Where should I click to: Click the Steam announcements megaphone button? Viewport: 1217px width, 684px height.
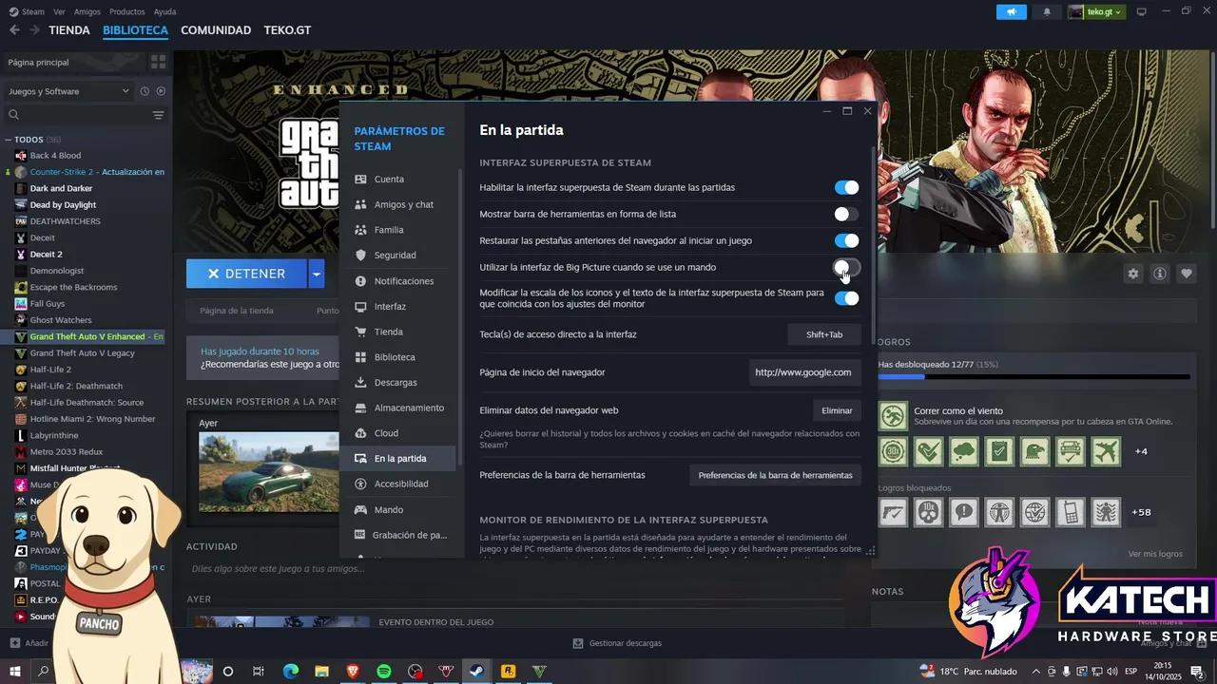point(1012,11)
